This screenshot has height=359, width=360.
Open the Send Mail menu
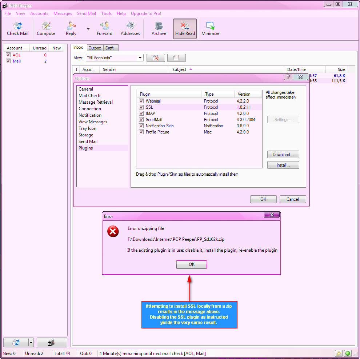86,13
